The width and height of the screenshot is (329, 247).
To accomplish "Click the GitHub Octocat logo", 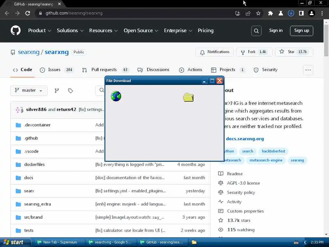I will click(15, 31).
